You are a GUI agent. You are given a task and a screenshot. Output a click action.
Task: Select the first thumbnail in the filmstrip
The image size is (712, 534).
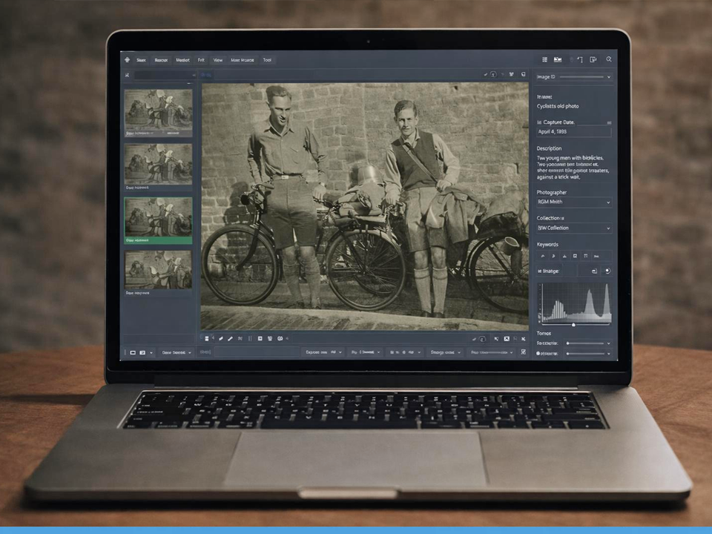coord(158,112)
